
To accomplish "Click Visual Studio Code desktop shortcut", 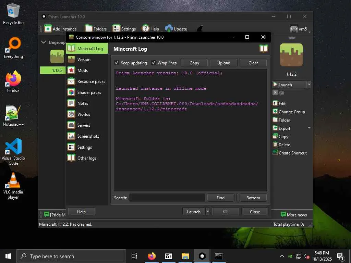I will coord(13,152).
